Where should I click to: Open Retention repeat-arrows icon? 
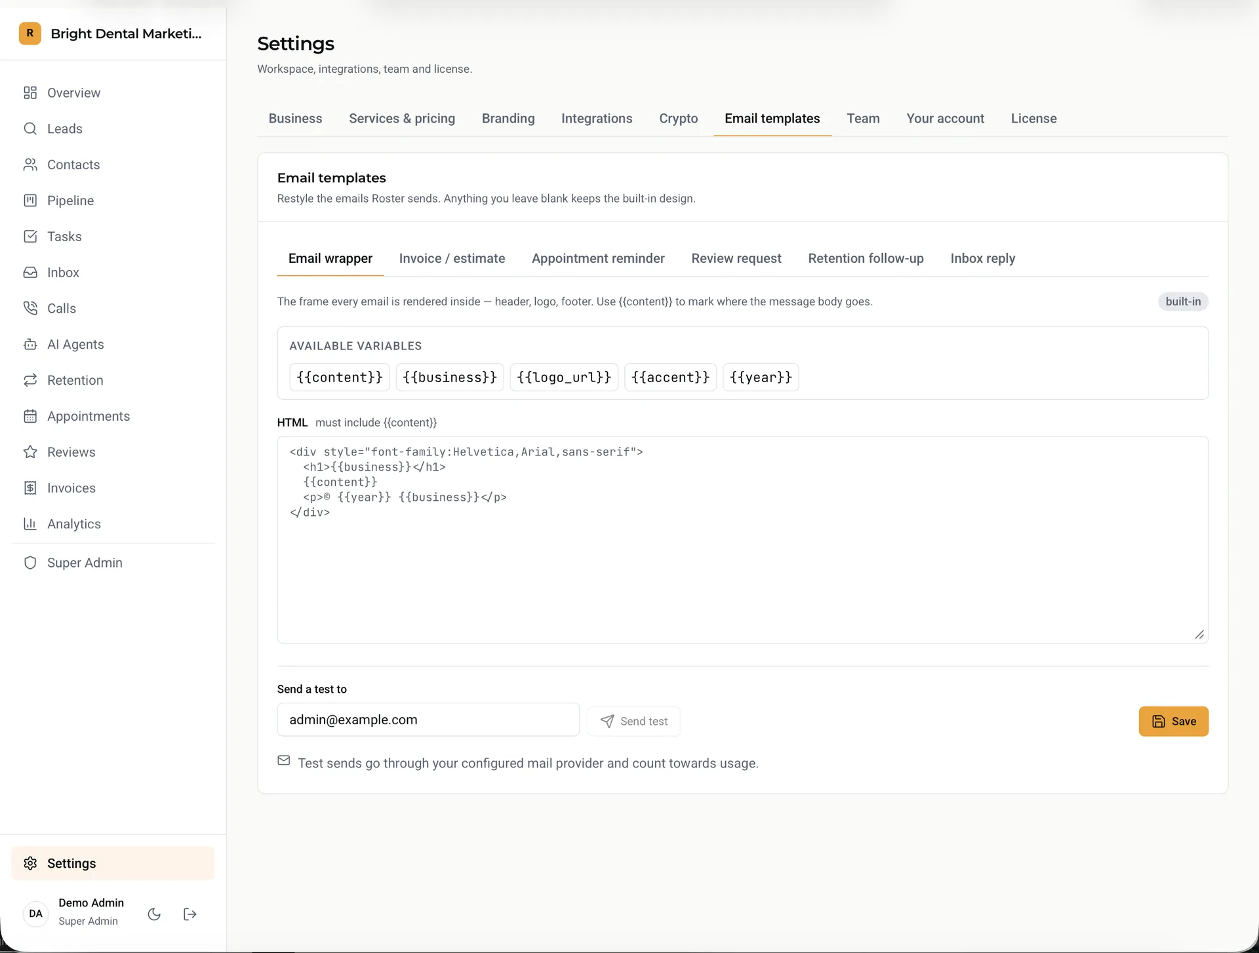coord(30,381)
